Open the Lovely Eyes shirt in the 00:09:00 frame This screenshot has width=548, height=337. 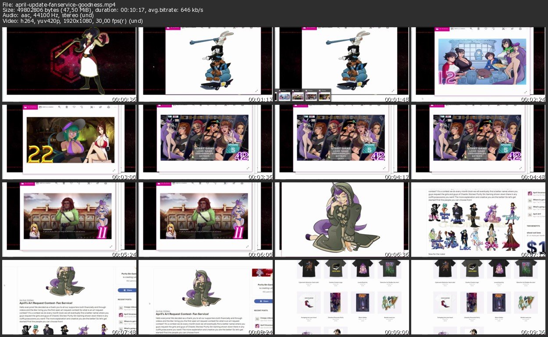point(360,270)
